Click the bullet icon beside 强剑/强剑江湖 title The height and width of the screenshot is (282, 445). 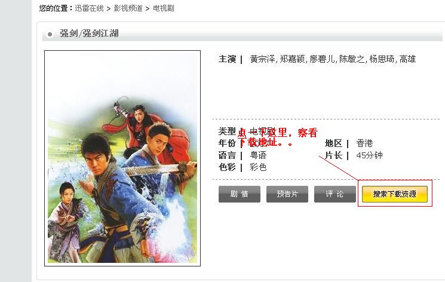pos(50,35)
